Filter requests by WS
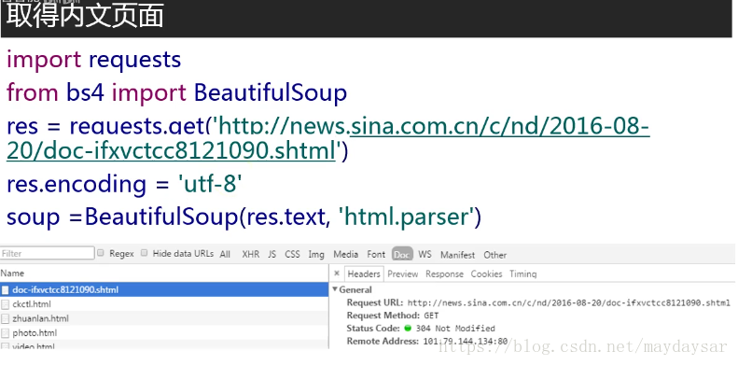Image resolution: width=738 pixels, height=365 pixels. pyautogui.click(x=425, y=254)
